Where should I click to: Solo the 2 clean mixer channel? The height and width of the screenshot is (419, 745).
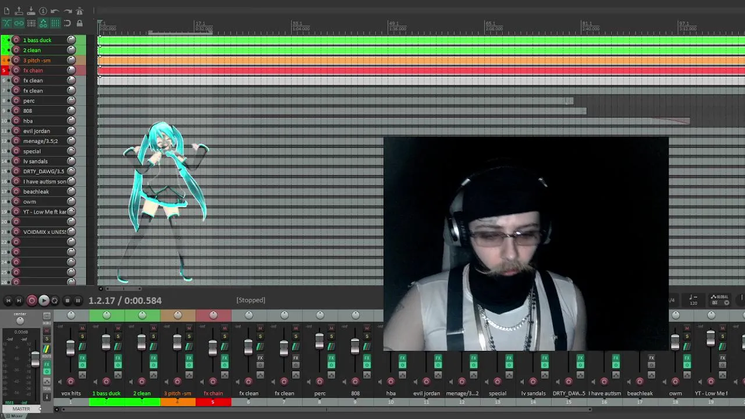coord(154,336)
